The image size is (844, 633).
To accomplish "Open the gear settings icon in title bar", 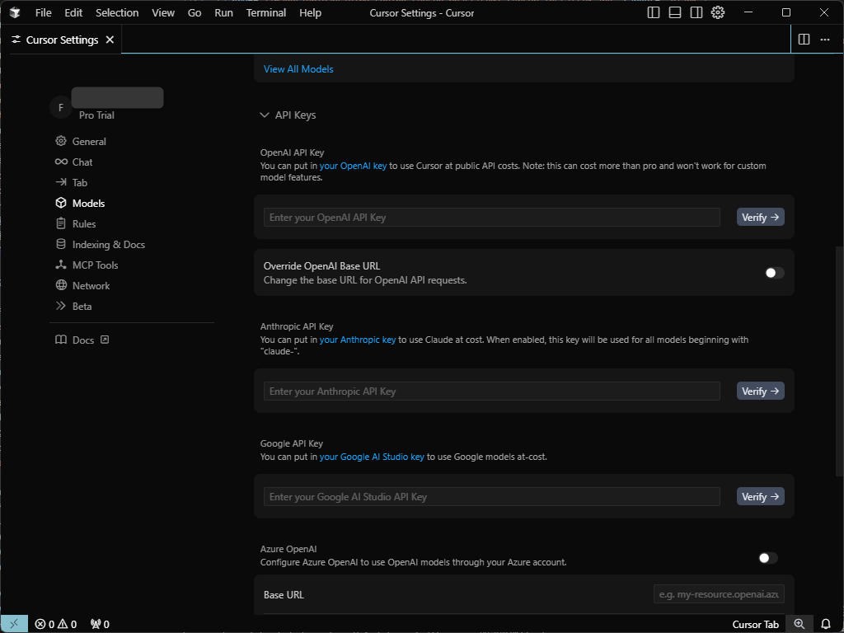I will [718, 12].
